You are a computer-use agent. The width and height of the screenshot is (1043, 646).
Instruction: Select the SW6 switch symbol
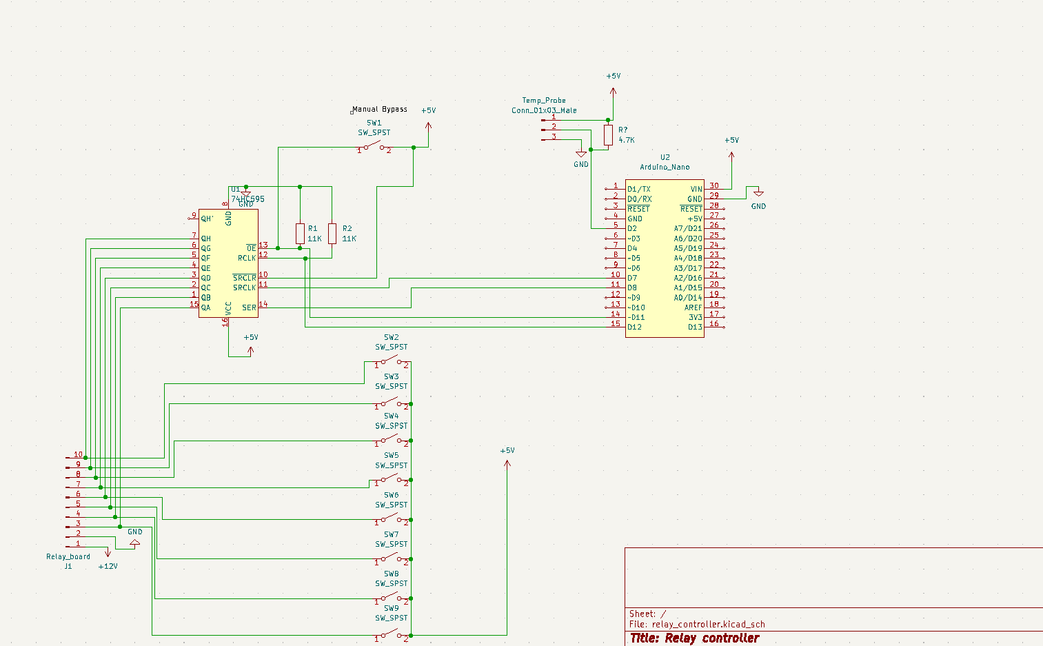tap(392, 518)
